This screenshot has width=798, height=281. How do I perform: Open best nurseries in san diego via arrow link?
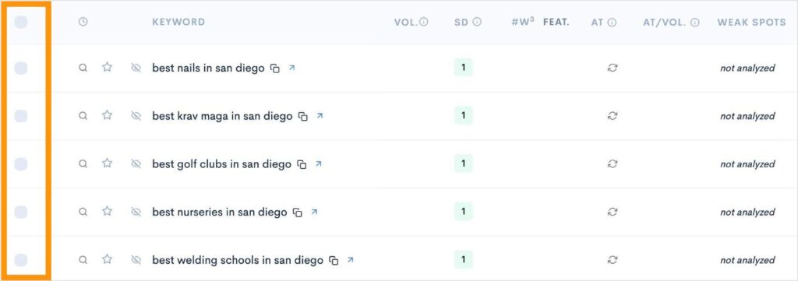314,212
